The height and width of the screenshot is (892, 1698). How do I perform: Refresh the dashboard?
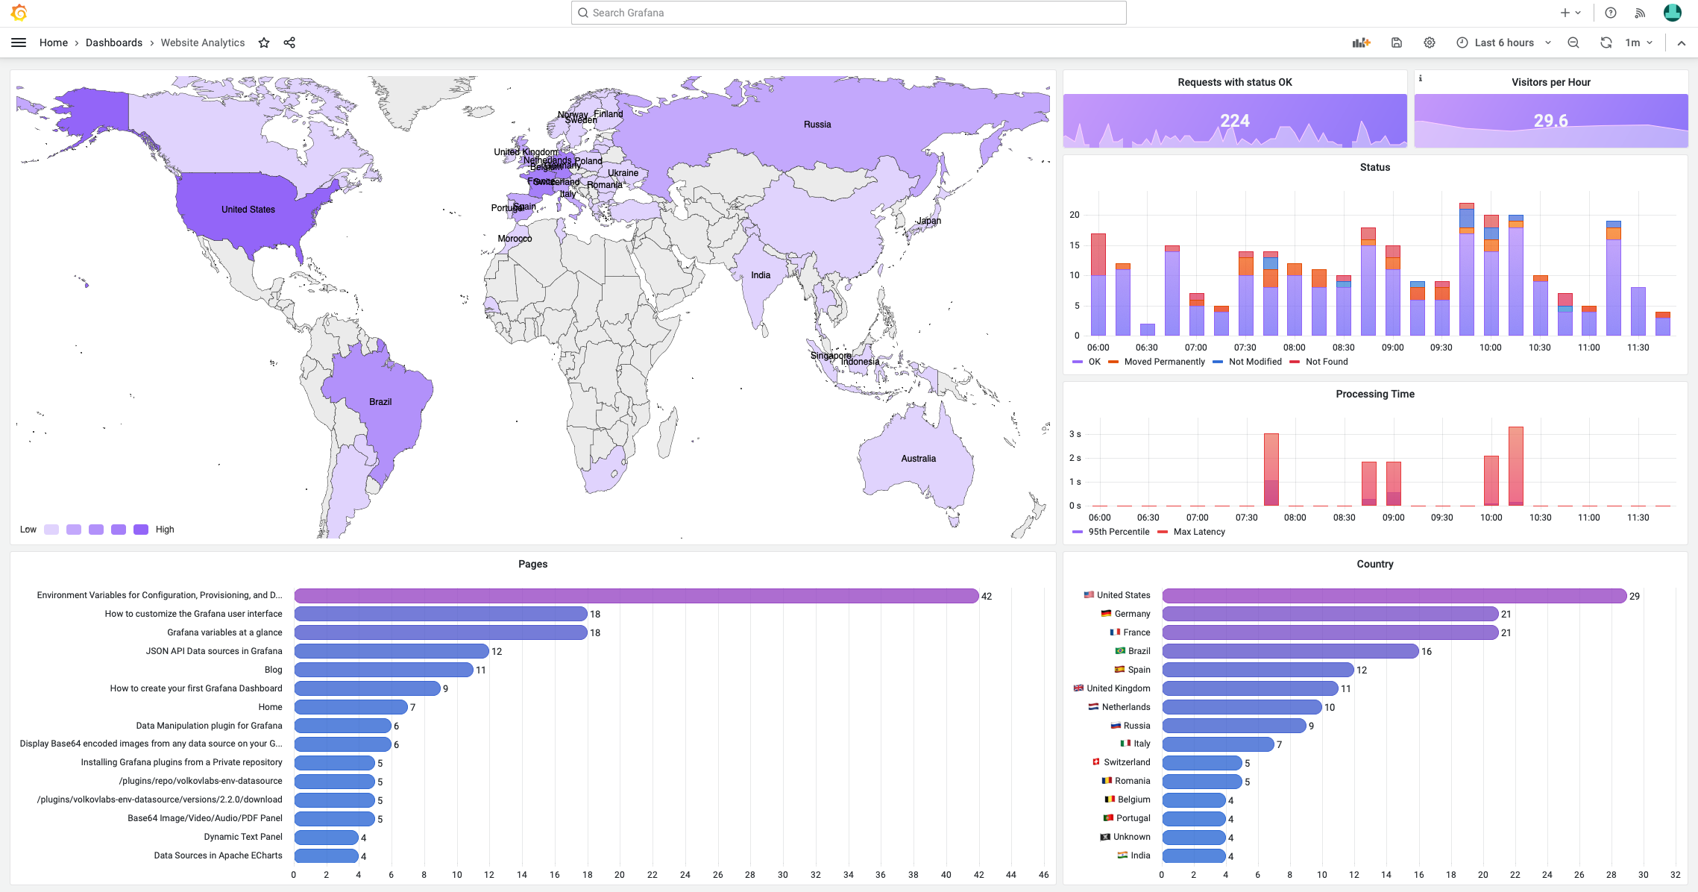(1606, 43)
